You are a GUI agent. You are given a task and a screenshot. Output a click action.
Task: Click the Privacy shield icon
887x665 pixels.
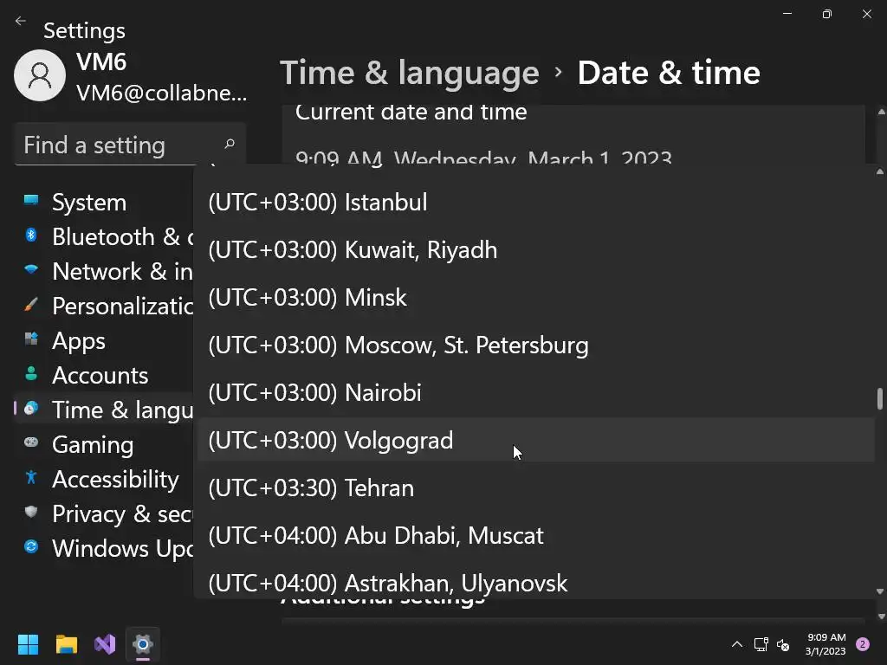click(31, 513)
